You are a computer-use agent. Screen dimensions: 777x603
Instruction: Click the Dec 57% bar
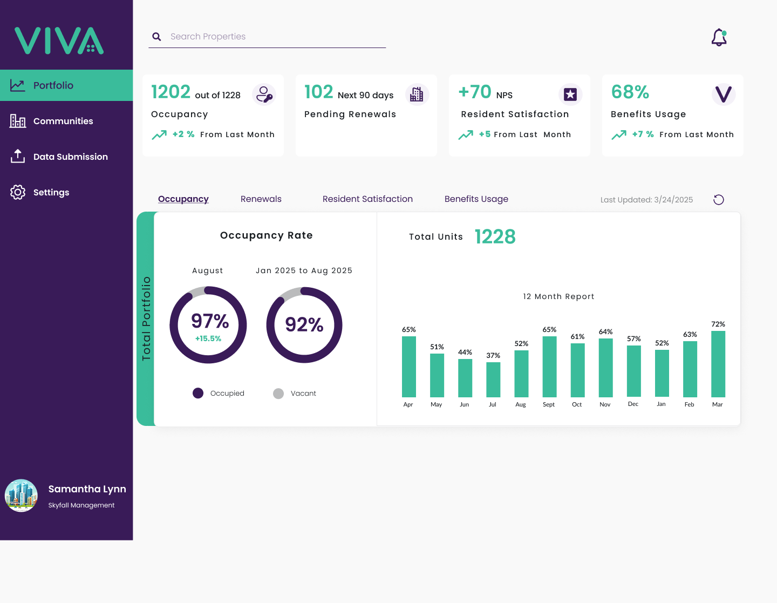click(x=634, y=371)
